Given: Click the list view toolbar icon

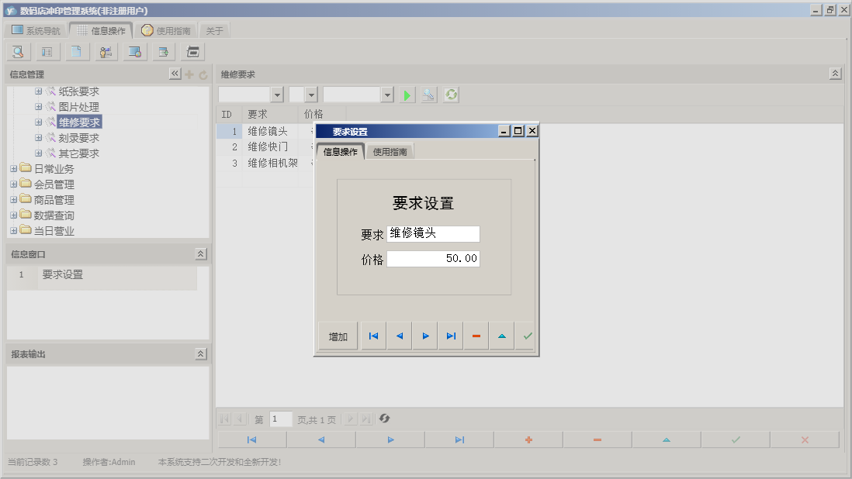Looking at the screenshot, I should pos(47,52).
